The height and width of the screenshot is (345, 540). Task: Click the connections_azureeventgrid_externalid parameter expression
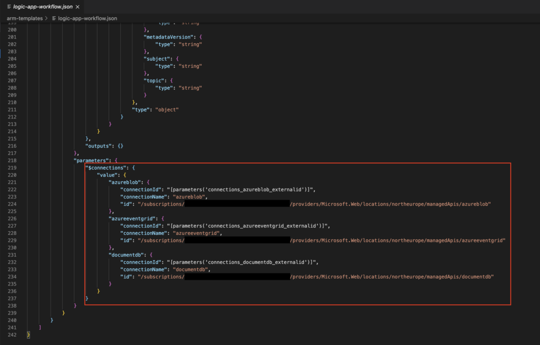point(247,226)
